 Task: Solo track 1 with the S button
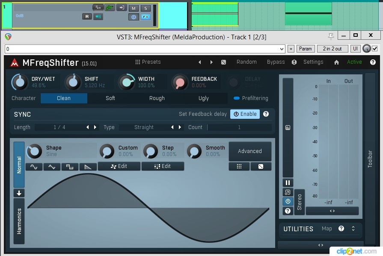tap(145, 8)
